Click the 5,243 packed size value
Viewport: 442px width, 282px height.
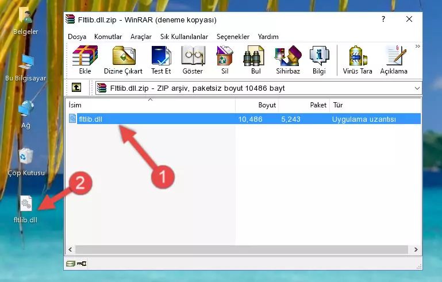[291, 119]
